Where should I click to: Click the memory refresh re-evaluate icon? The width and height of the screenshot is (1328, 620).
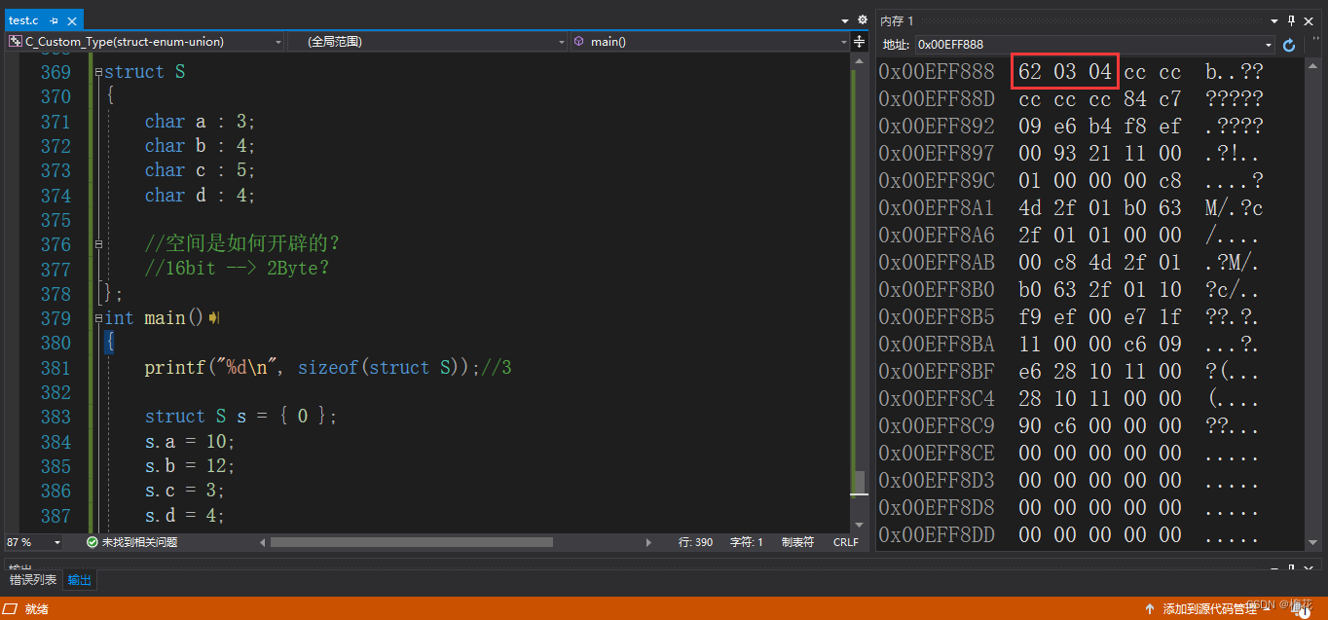click(1289, 45)
